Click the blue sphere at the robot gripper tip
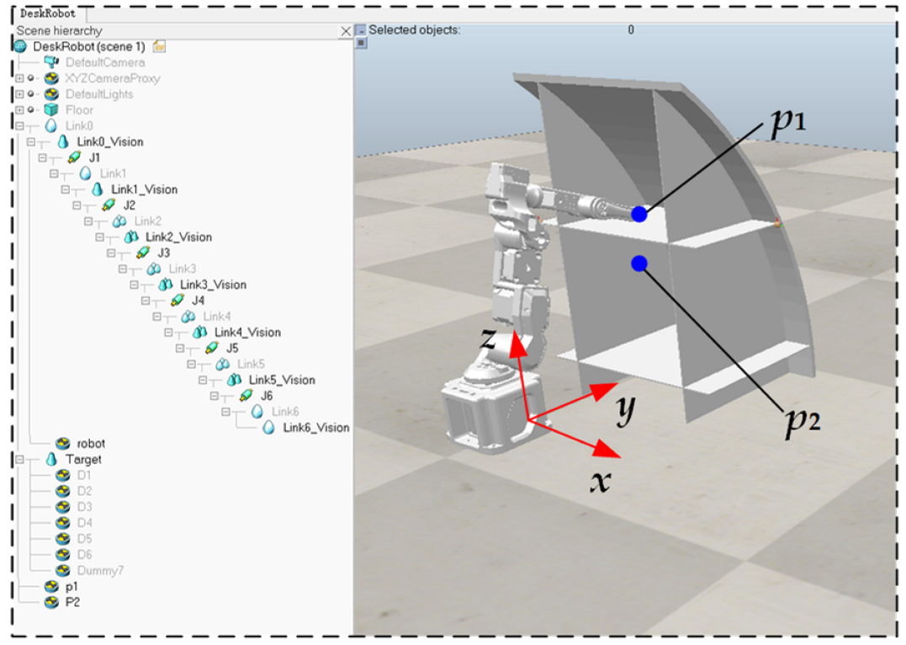The height and width of the screenshot is (645, 906). click(x=639, y=214)
